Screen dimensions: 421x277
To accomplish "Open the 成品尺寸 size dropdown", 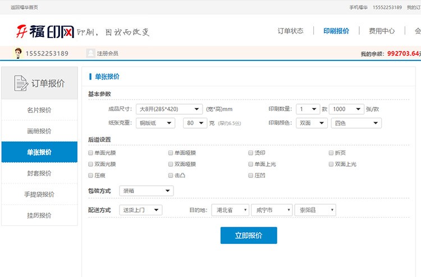I will pos(169,109).
